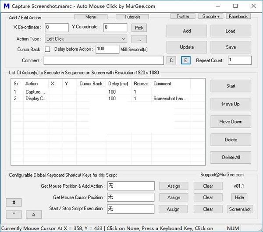263x232 pixels.
Task: Click the Start button
Action: point(231,86)
